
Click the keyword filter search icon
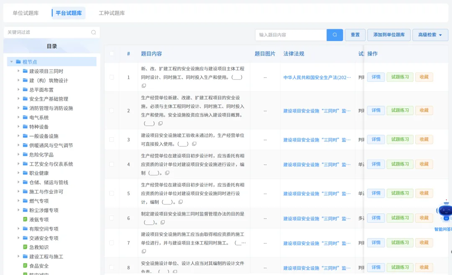93,32
